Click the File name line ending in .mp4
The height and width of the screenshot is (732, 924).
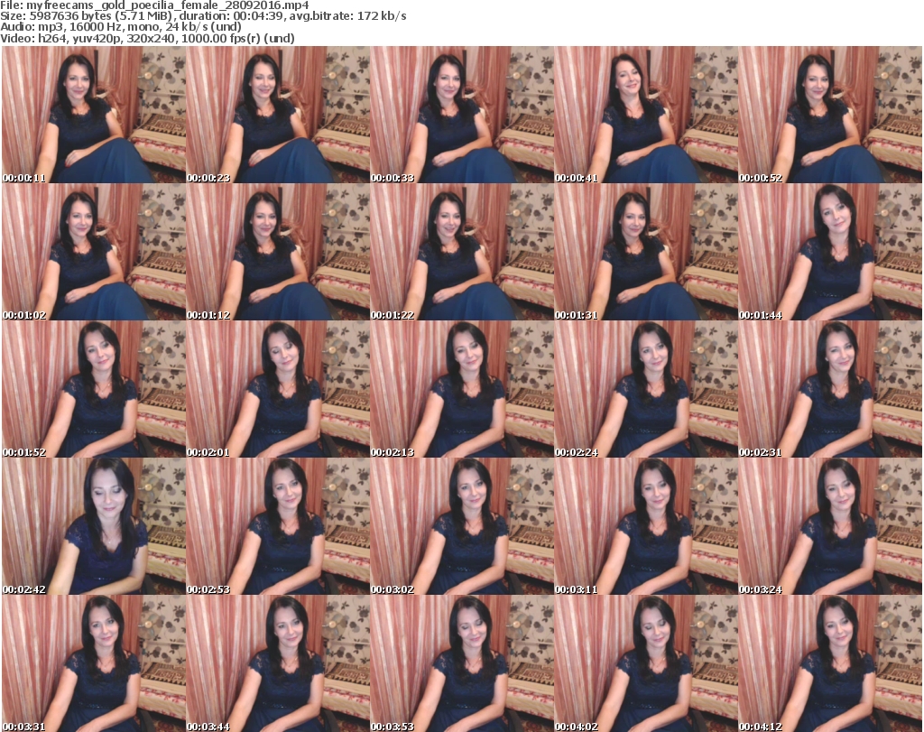coord(154,5)
